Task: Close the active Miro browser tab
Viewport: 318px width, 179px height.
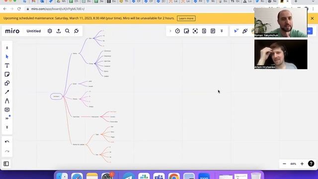Action: pyautogui.click(x=287, y=1)
